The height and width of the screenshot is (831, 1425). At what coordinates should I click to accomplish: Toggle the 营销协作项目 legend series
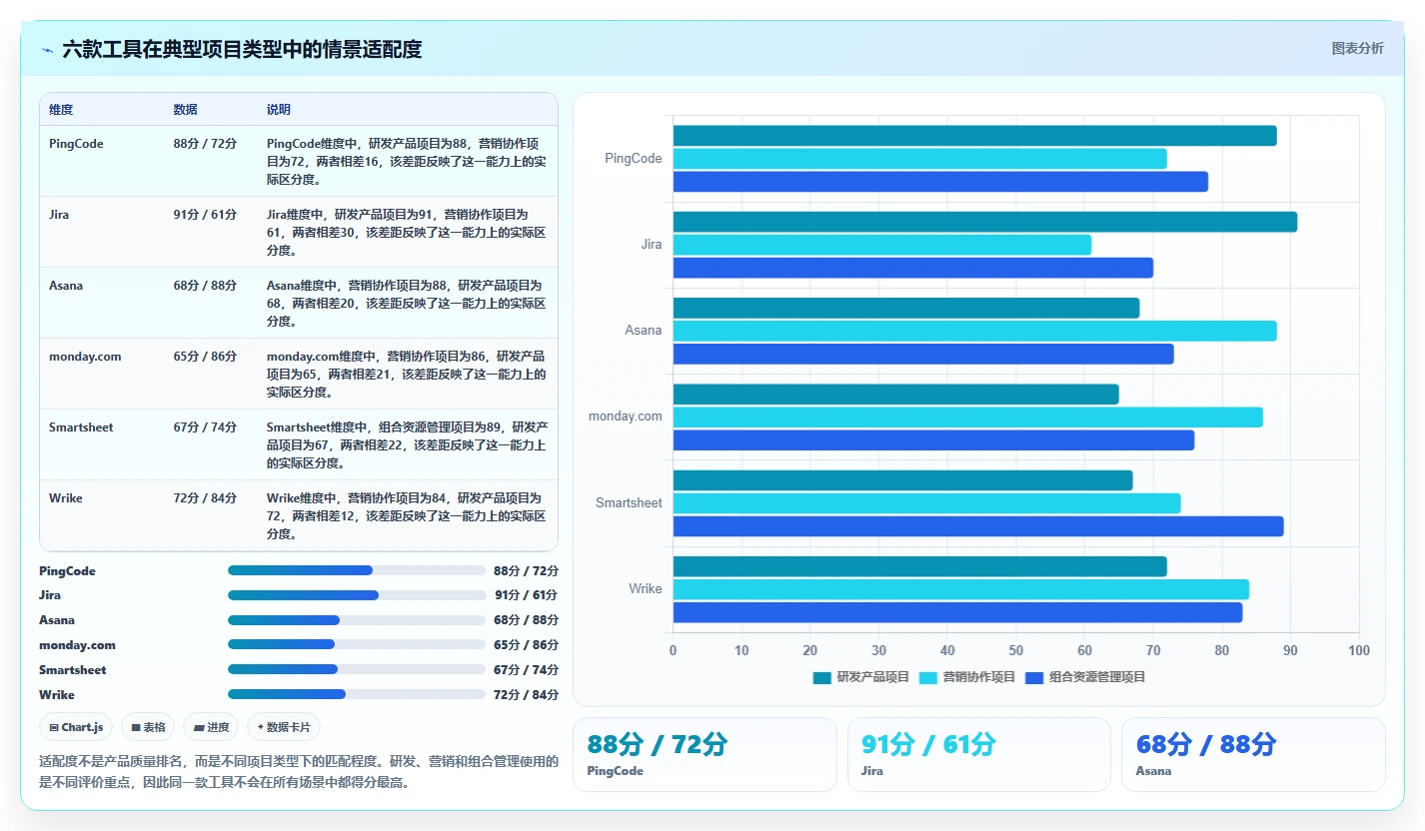[x=967, y=677]
